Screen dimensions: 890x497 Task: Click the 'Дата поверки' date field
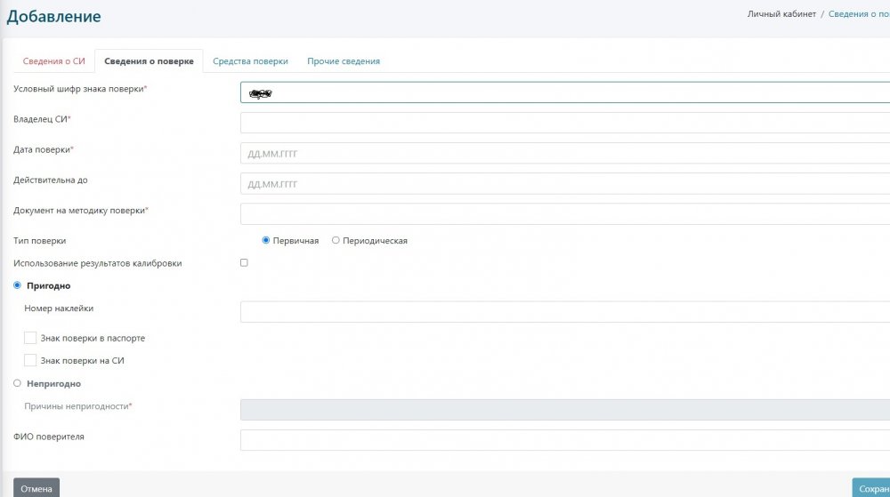pos(565,153)
